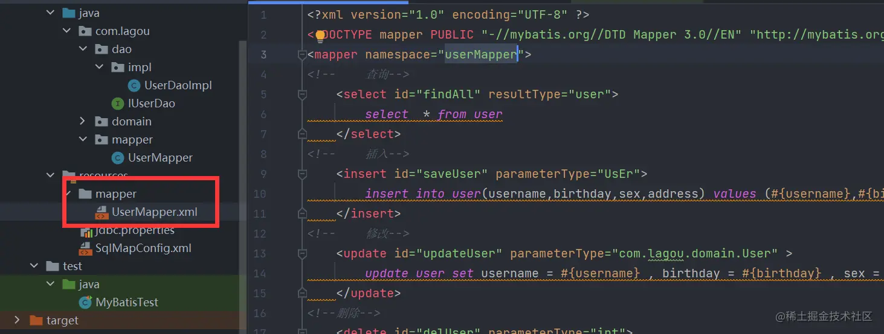Expand the target folder chevron
The height and width of the screenshot is (334, 884).
point(18,320)
